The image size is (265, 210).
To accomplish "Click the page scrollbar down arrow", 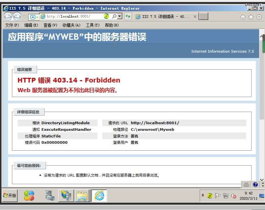I will [262, 180].
